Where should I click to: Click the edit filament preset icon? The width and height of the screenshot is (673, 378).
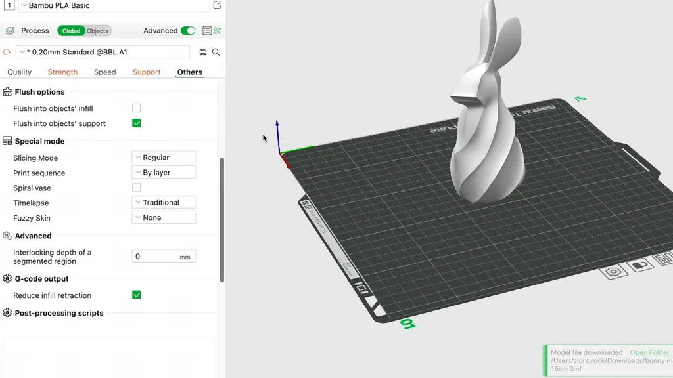pyautogui.click(x=217, y=5)
